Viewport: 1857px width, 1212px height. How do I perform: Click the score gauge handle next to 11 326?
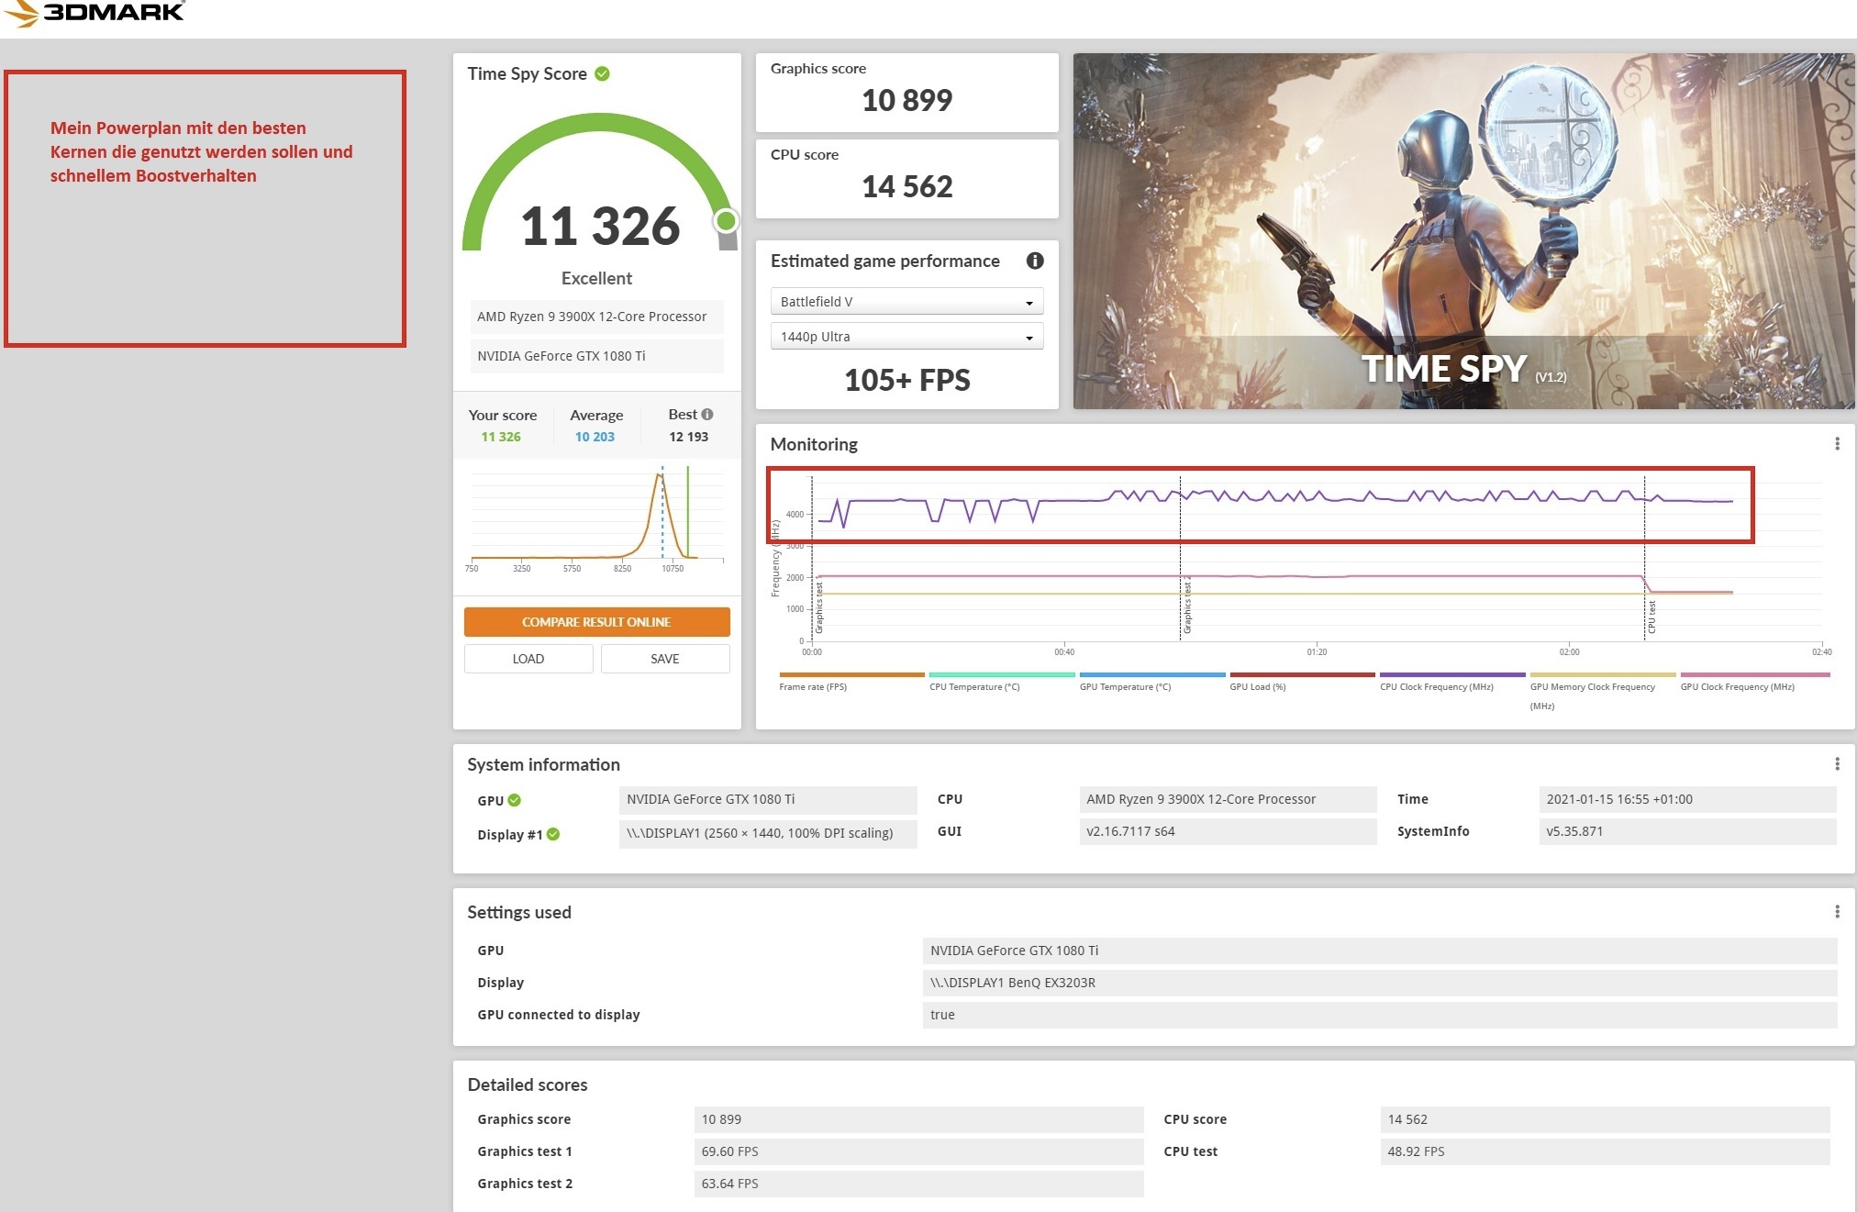[x=728, y=220]
